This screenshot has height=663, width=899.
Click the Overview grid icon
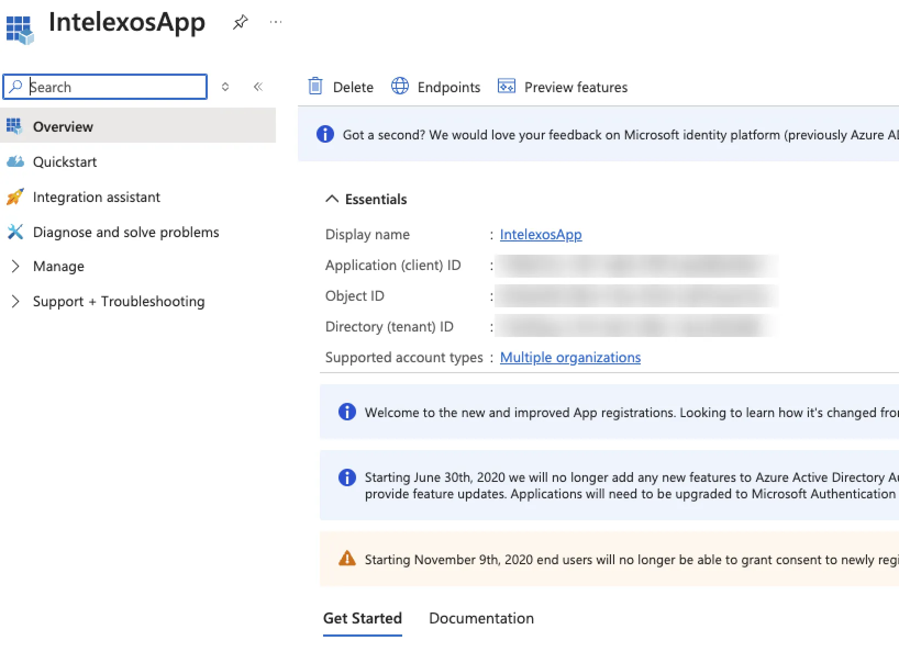point(14,126)
